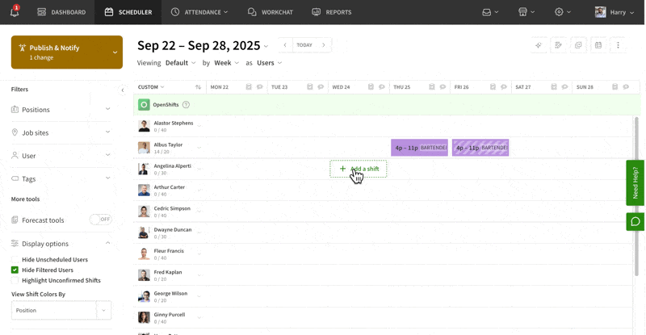Click the copy schedule icon

pos(578,45)
